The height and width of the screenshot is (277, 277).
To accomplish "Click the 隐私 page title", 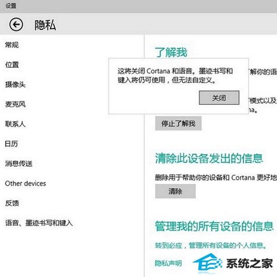I will pos(45,25).
